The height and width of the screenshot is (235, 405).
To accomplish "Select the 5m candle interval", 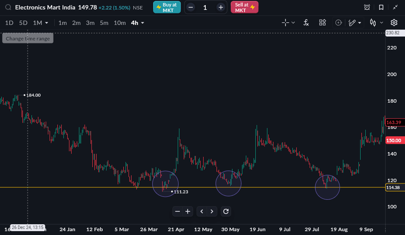I will (x=104, y=23).
